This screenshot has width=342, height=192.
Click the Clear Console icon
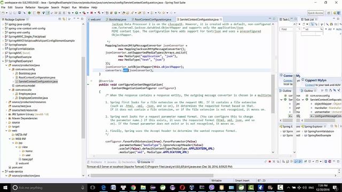coord(283,162)
